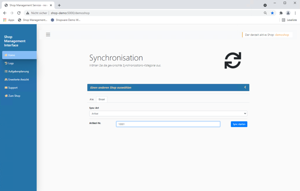Click the Artikel-Nr. input field

[x=168, y=124]
